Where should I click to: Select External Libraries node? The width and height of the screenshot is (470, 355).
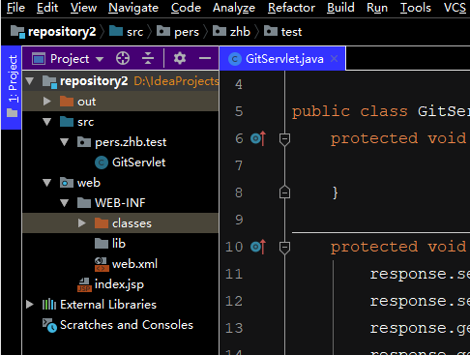pos(120,305)
